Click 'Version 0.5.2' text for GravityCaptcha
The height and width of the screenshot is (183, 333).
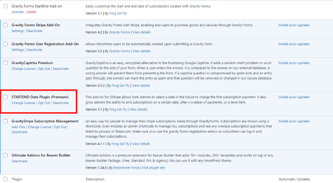pyautogui.click(x=95, y=86)
